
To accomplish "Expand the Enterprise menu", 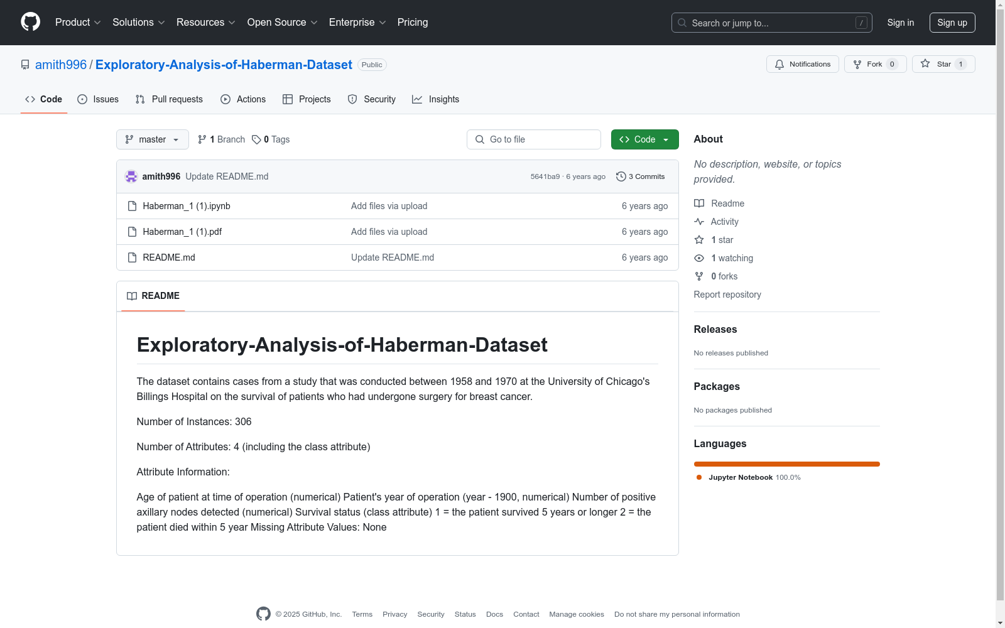I will click(357, 23).
